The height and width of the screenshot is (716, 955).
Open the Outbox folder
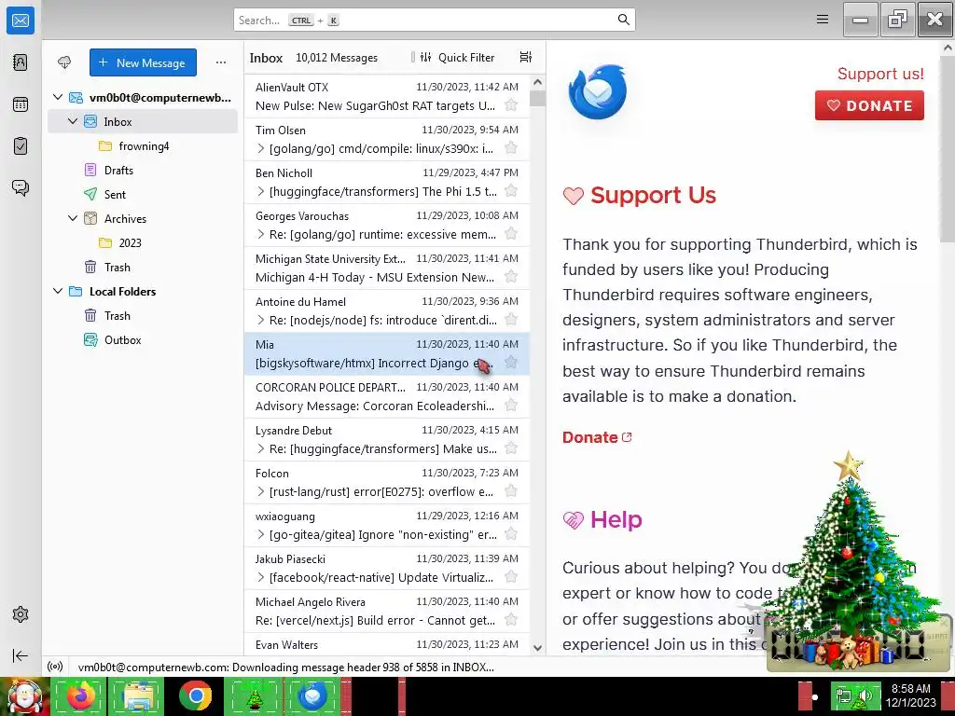144,339
